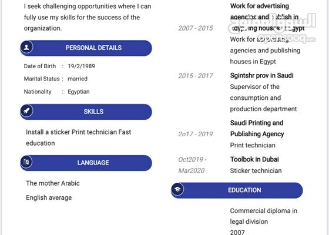Click the person icon beside Personal Details

coord(26,47)
